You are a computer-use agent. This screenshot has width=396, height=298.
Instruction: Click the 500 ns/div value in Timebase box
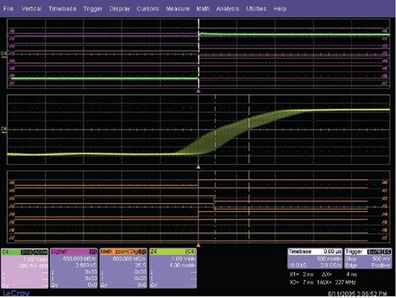coord(328,259)
